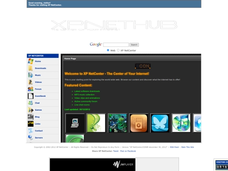Open the Downloads menu item

41,68
